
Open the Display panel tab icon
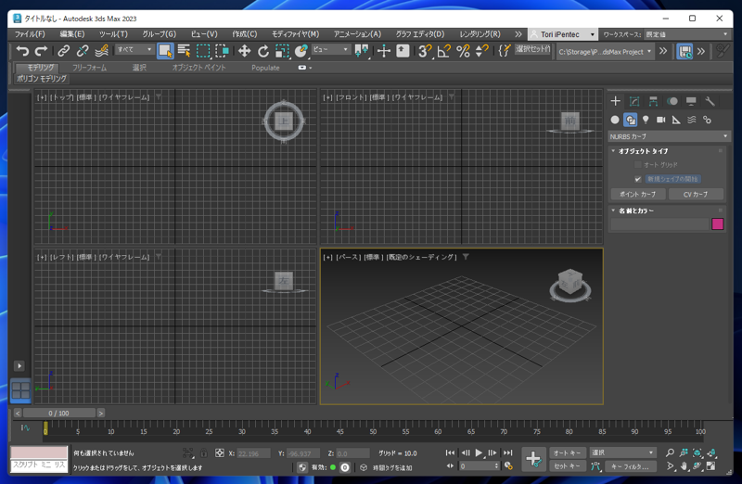pyautogui.click(x=691, y=101)
